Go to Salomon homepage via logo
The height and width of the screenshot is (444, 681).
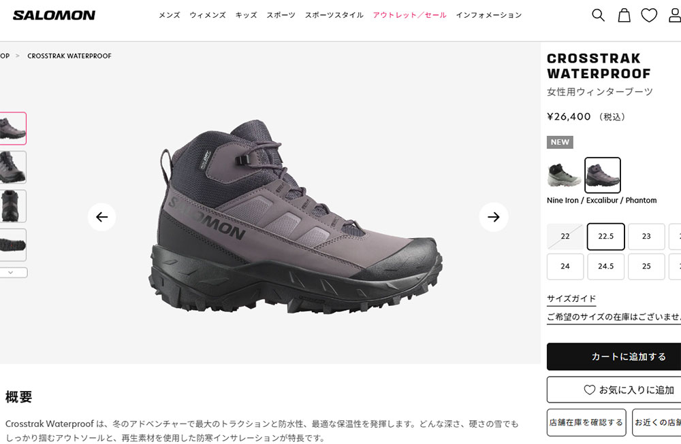click(x=54, y=15)
